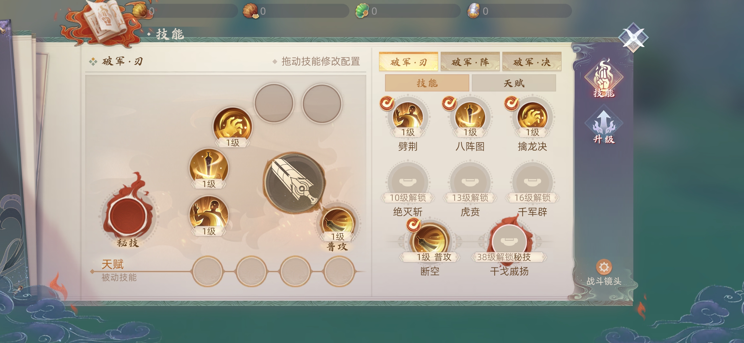Select the 八阵图 skill icon
Viewport: 744px width, 343px height.
(470, 117)
